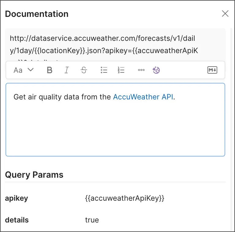Click the Query Params heading
This screenshot has height=232, width=235.
[x=34, y=175]
